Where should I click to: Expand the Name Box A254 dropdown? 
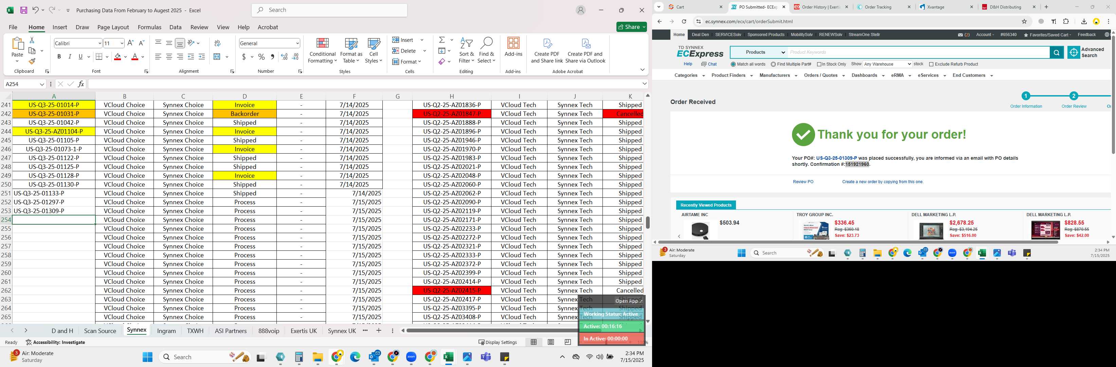tap(41, 84)
